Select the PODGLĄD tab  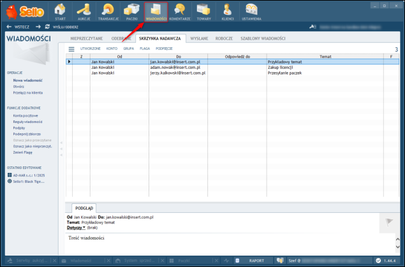click(x=84, y=208)
